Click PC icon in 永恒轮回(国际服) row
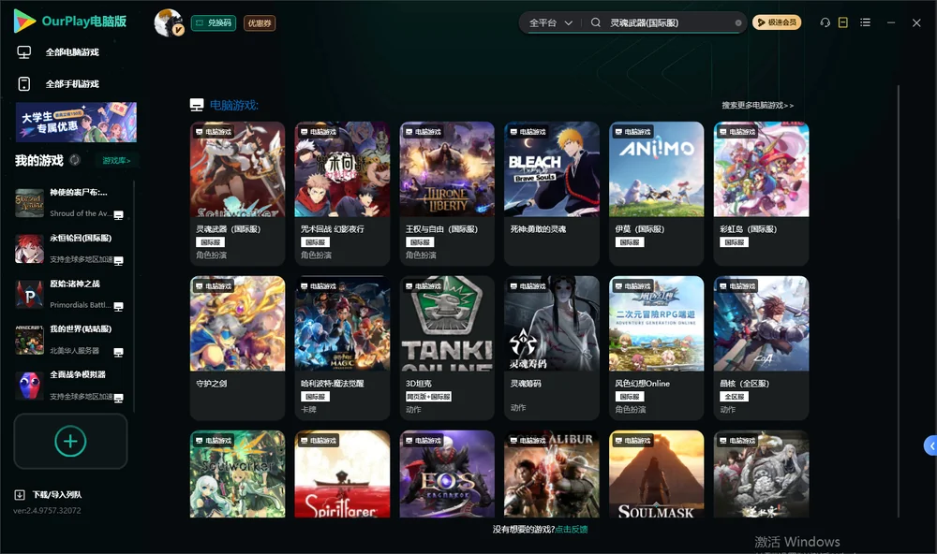 coord(118,260)
